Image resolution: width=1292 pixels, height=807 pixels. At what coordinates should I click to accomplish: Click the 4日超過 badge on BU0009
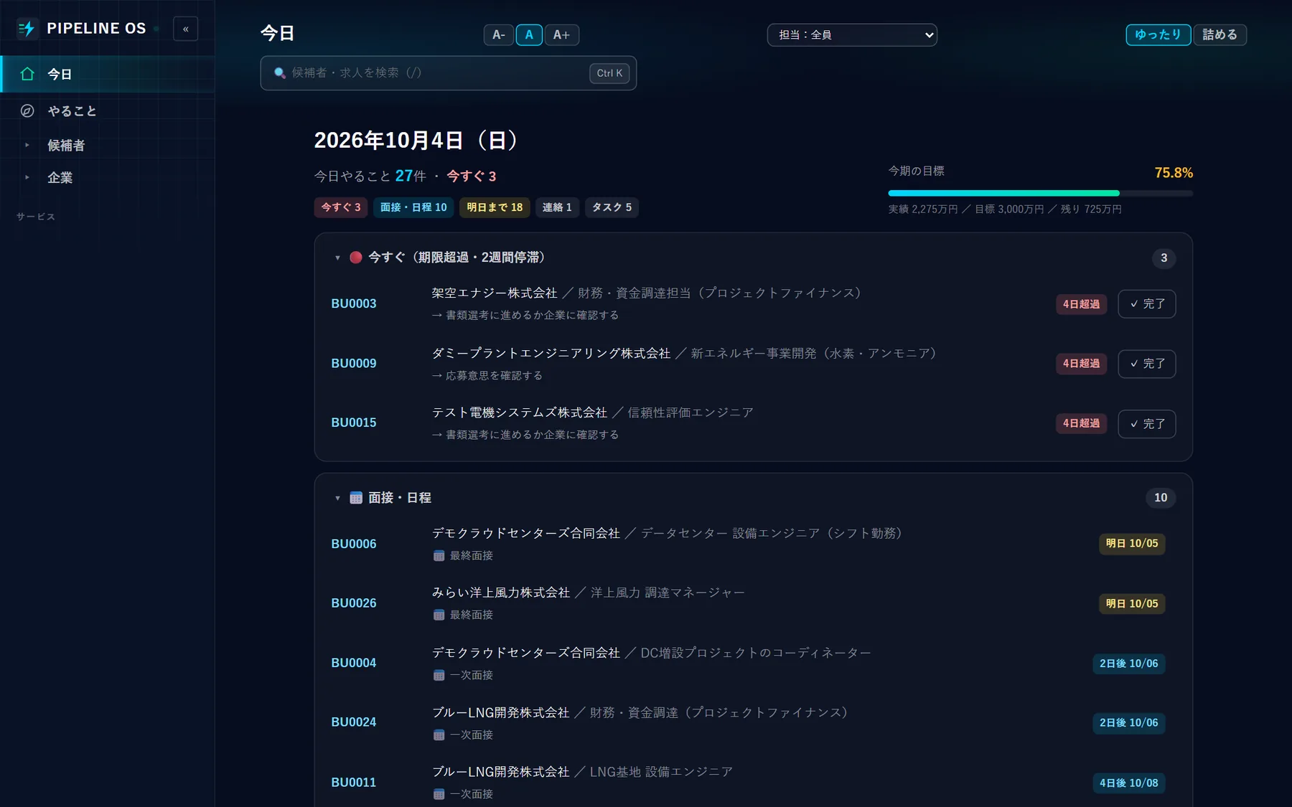tap(1081, 364)
